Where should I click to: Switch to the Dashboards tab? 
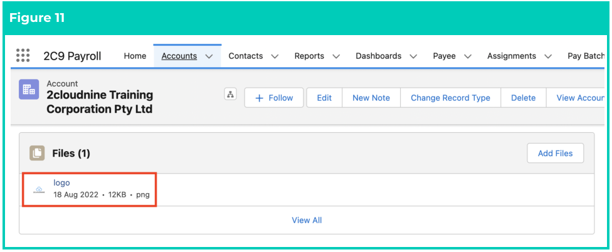[x=378, y=56]
